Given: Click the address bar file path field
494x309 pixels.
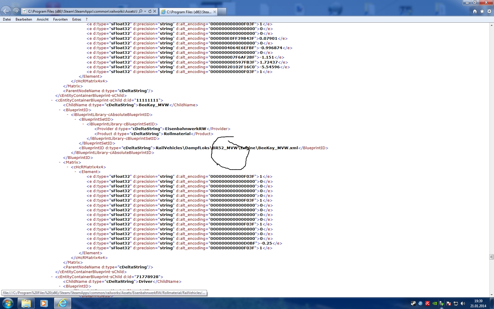Looking at the screenshot, I should click(83, 11).
